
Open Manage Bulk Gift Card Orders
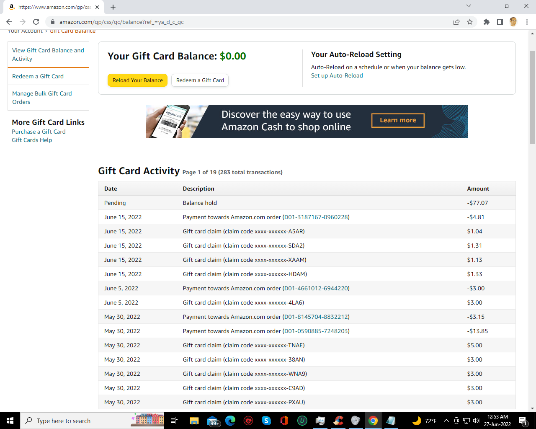pos(42,98)
